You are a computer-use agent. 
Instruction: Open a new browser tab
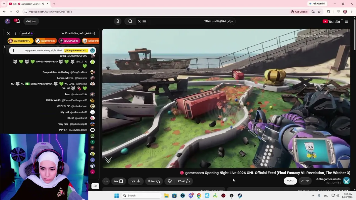(x=54, y=4)
